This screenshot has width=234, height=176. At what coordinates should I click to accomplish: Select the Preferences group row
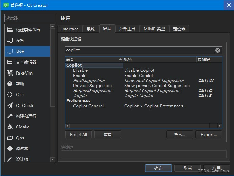tap(144, 101)
